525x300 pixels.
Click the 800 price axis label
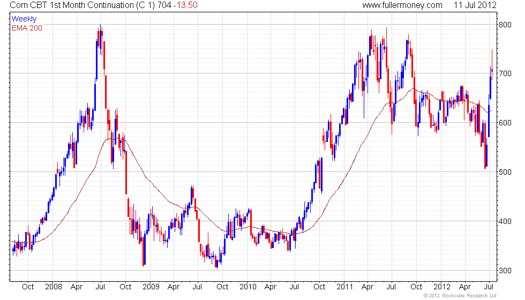click(505, 25)
